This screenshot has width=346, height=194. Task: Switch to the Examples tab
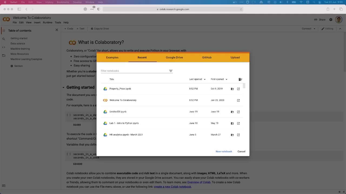[x=112, y=57]
